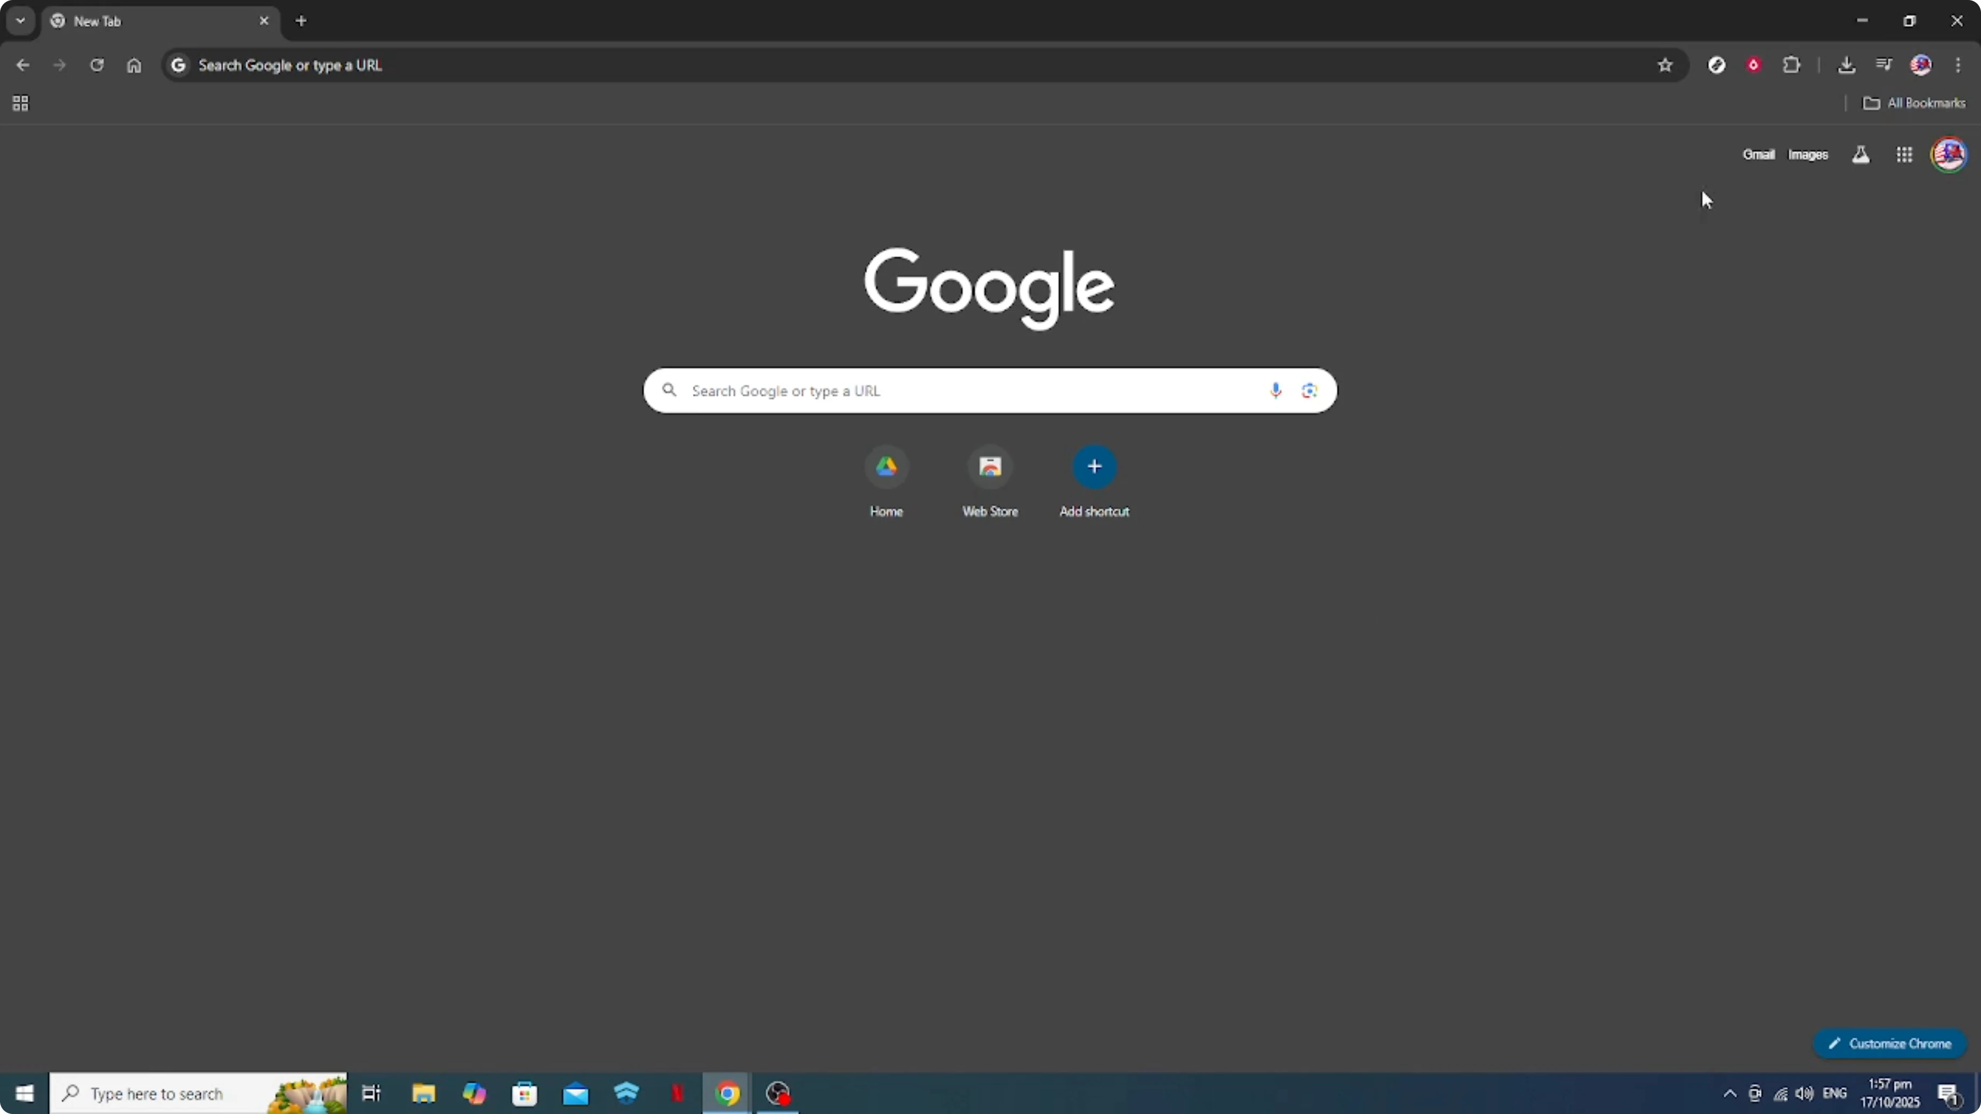Open Microsoft Store from the taskbar
1981x1114 pixels.
tap(524, 1093)
